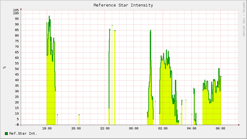The height and width of the screenshot is (139, 247).
Task: Click the 04:00 time axis label
Action: tap(192, 128)
